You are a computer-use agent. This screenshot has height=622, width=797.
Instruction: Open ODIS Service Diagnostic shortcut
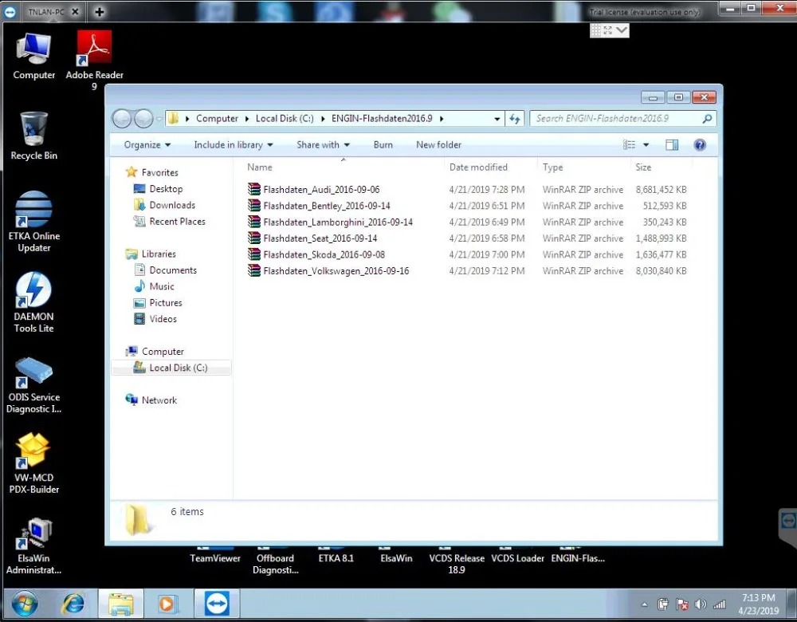coord(33,385)
